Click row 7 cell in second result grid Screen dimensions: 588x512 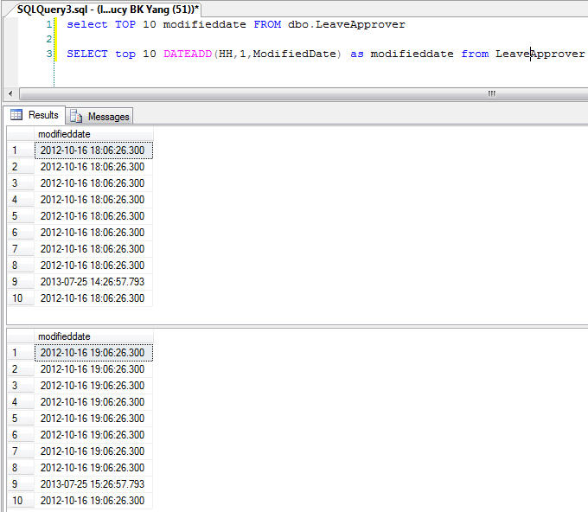coord(93,451)
